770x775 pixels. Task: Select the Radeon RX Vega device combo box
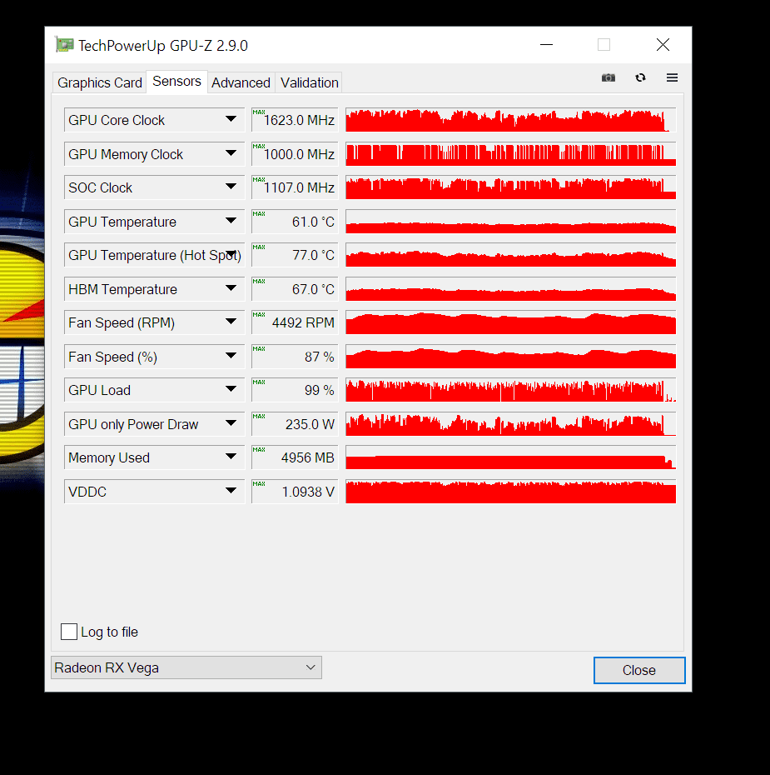[186, 667]
